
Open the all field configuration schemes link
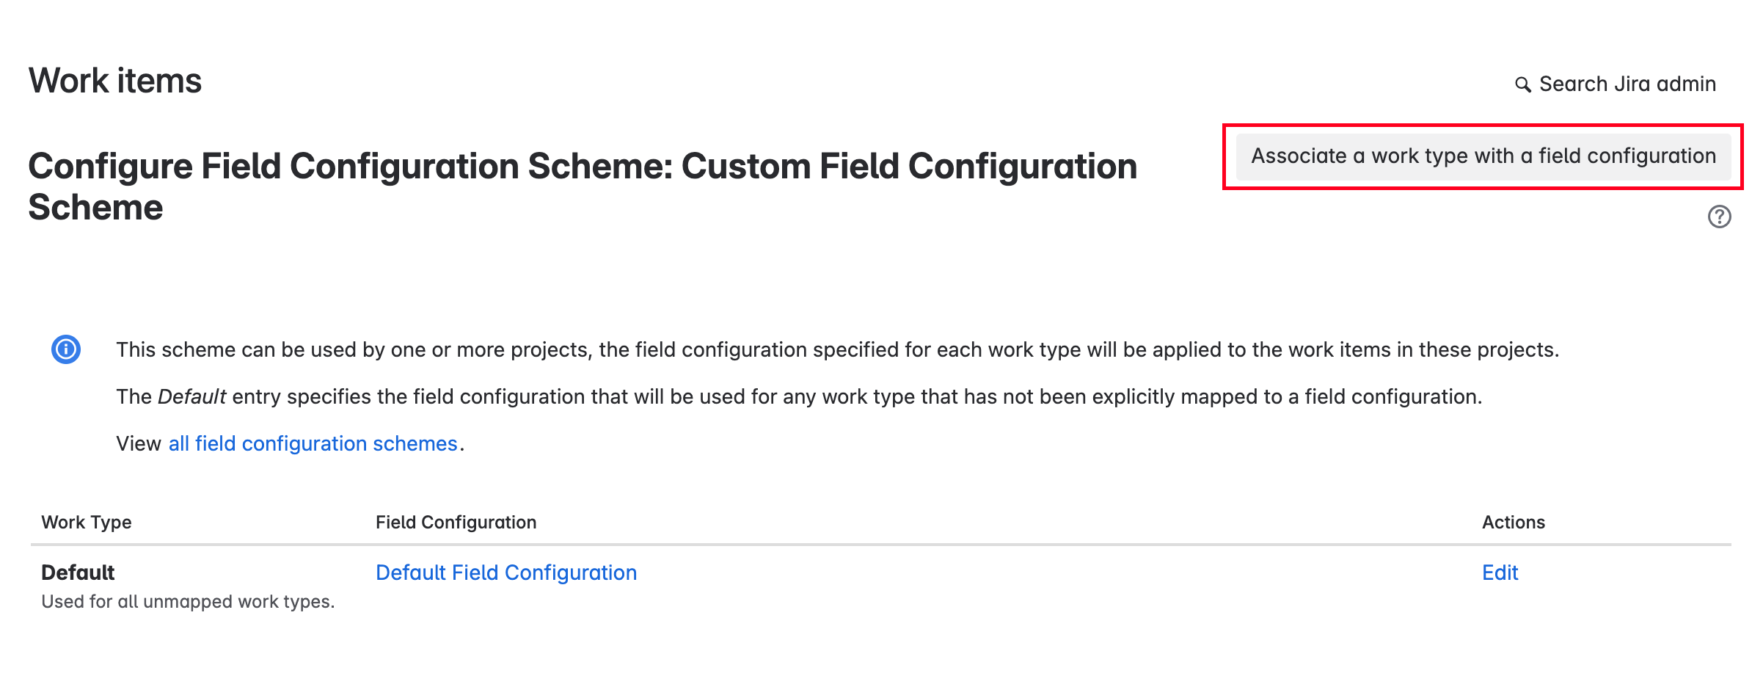click(313, 443)
